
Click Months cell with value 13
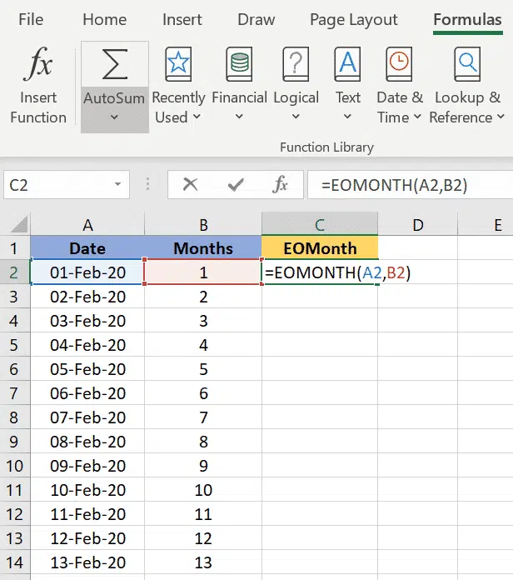[203, 562]
